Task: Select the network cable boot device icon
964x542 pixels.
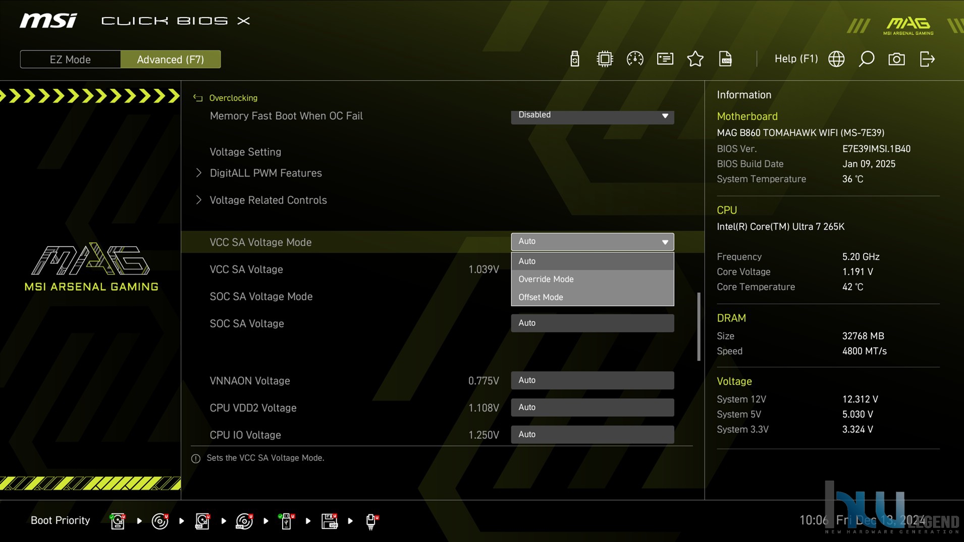Action: click(371, 521)
